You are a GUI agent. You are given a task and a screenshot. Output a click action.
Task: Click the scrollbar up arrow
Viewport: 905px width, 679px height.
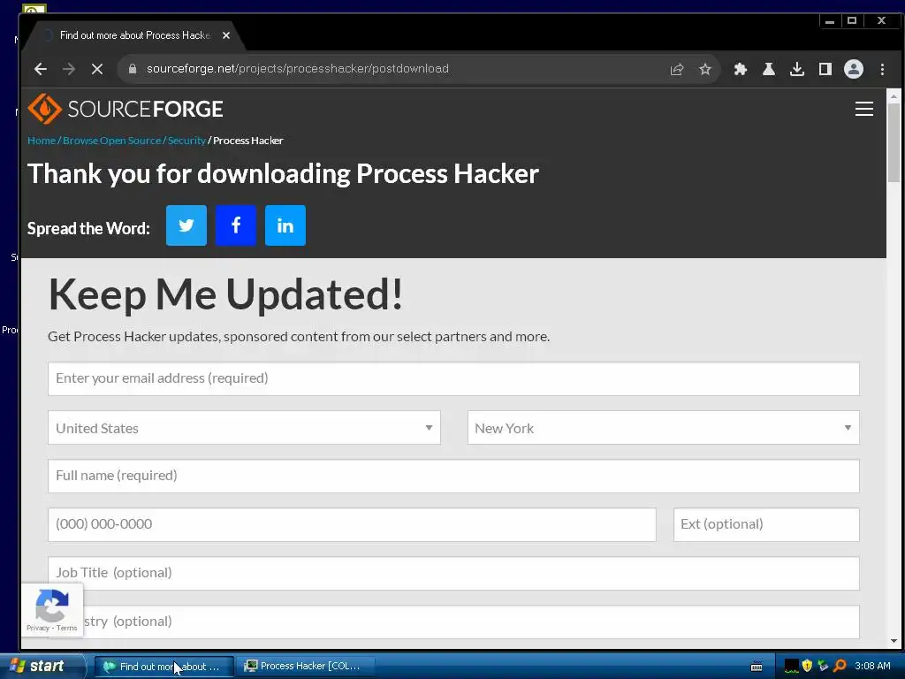tap(894, 96)
